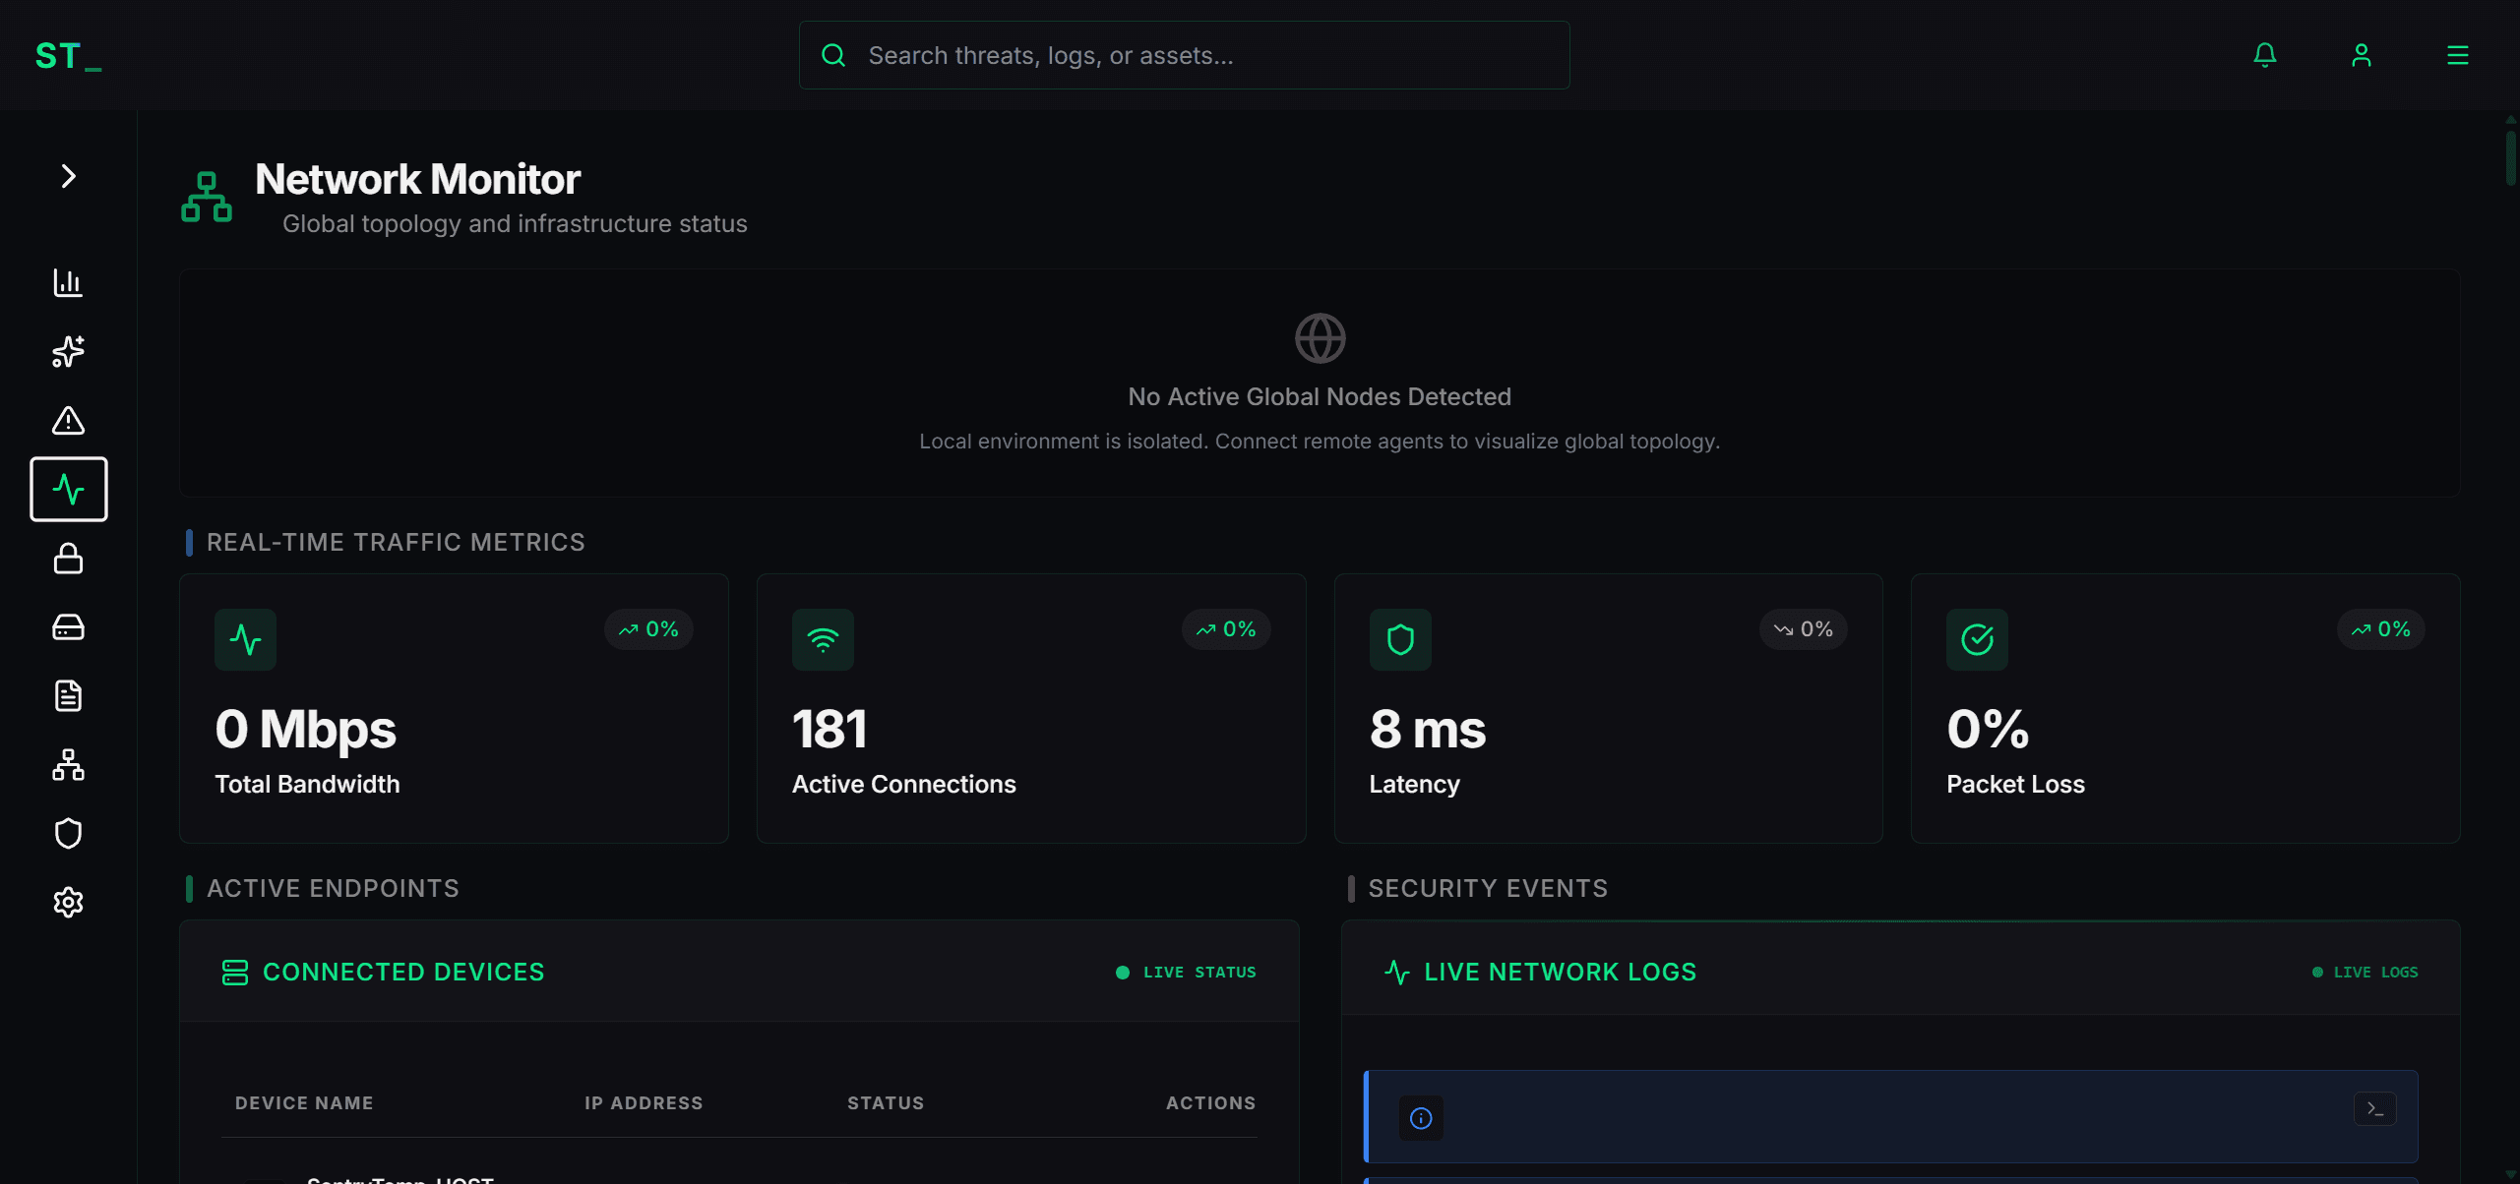Screen dimensions: 2520x1184
Task: Click the 181 Active Connections value
Action: point(830,730)
